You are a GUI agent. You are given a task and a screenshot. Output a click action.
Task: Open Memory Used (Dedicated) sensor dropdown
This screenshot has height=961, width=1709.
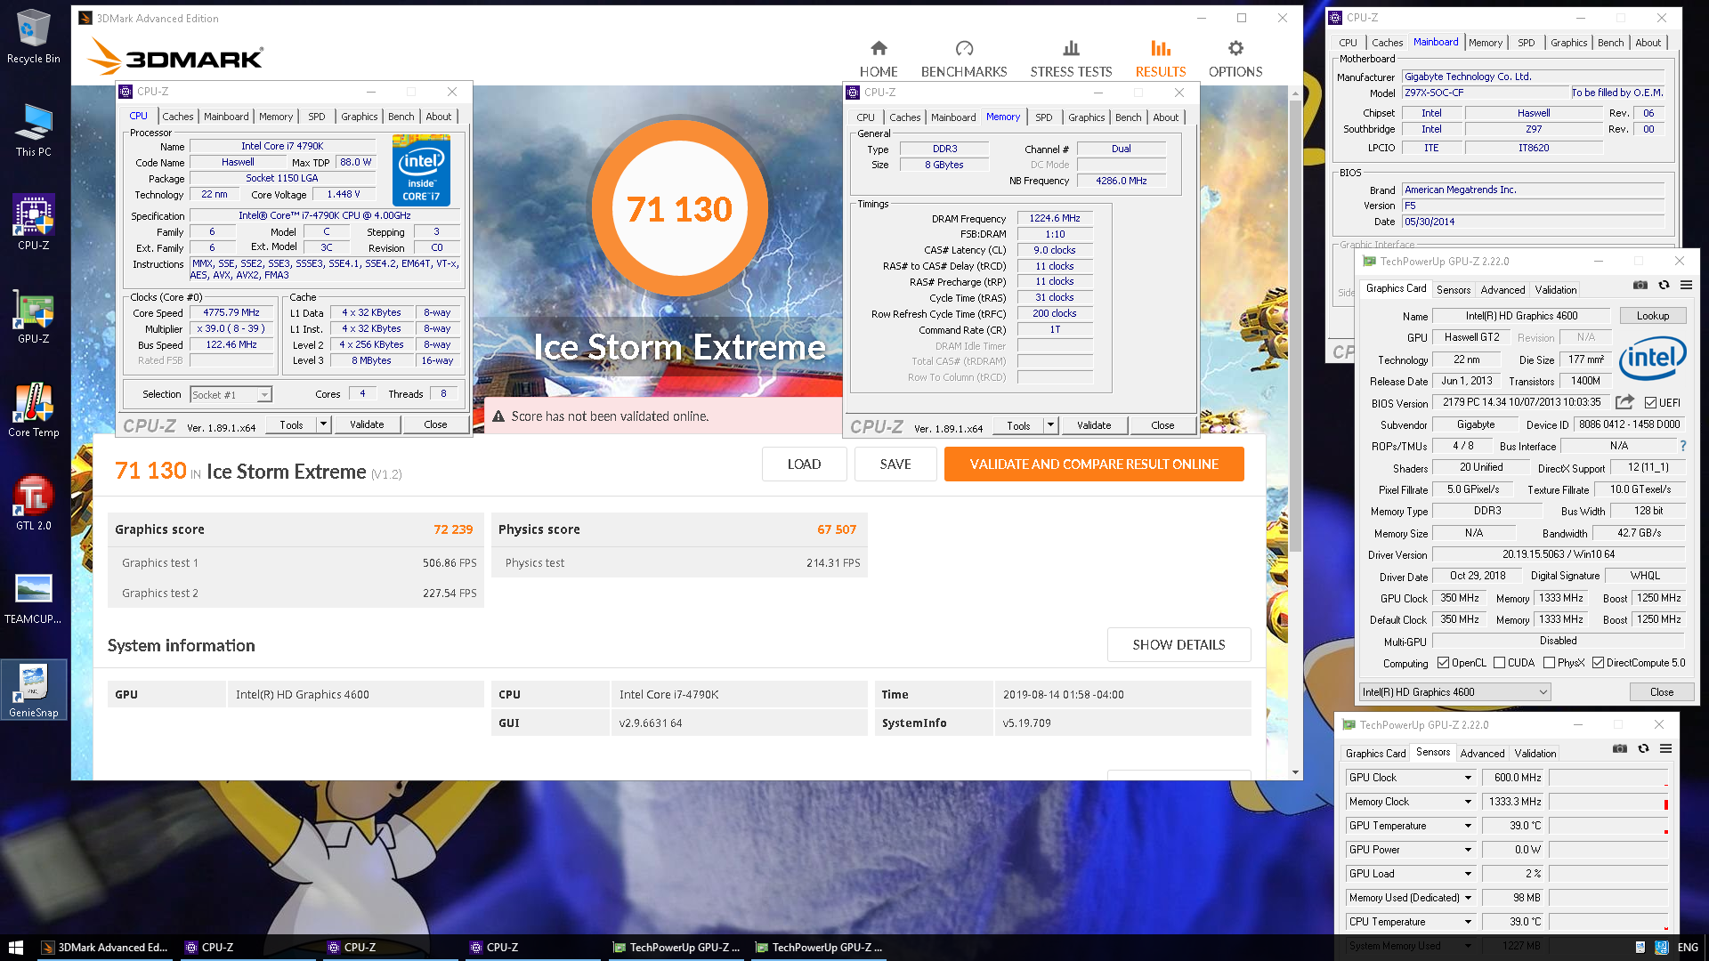(x=1468, y=898)
